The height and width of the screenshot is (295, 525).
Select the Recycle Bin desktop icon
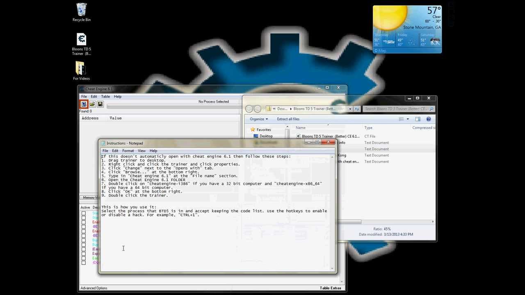pyautogui.click(x=82, y=12)
